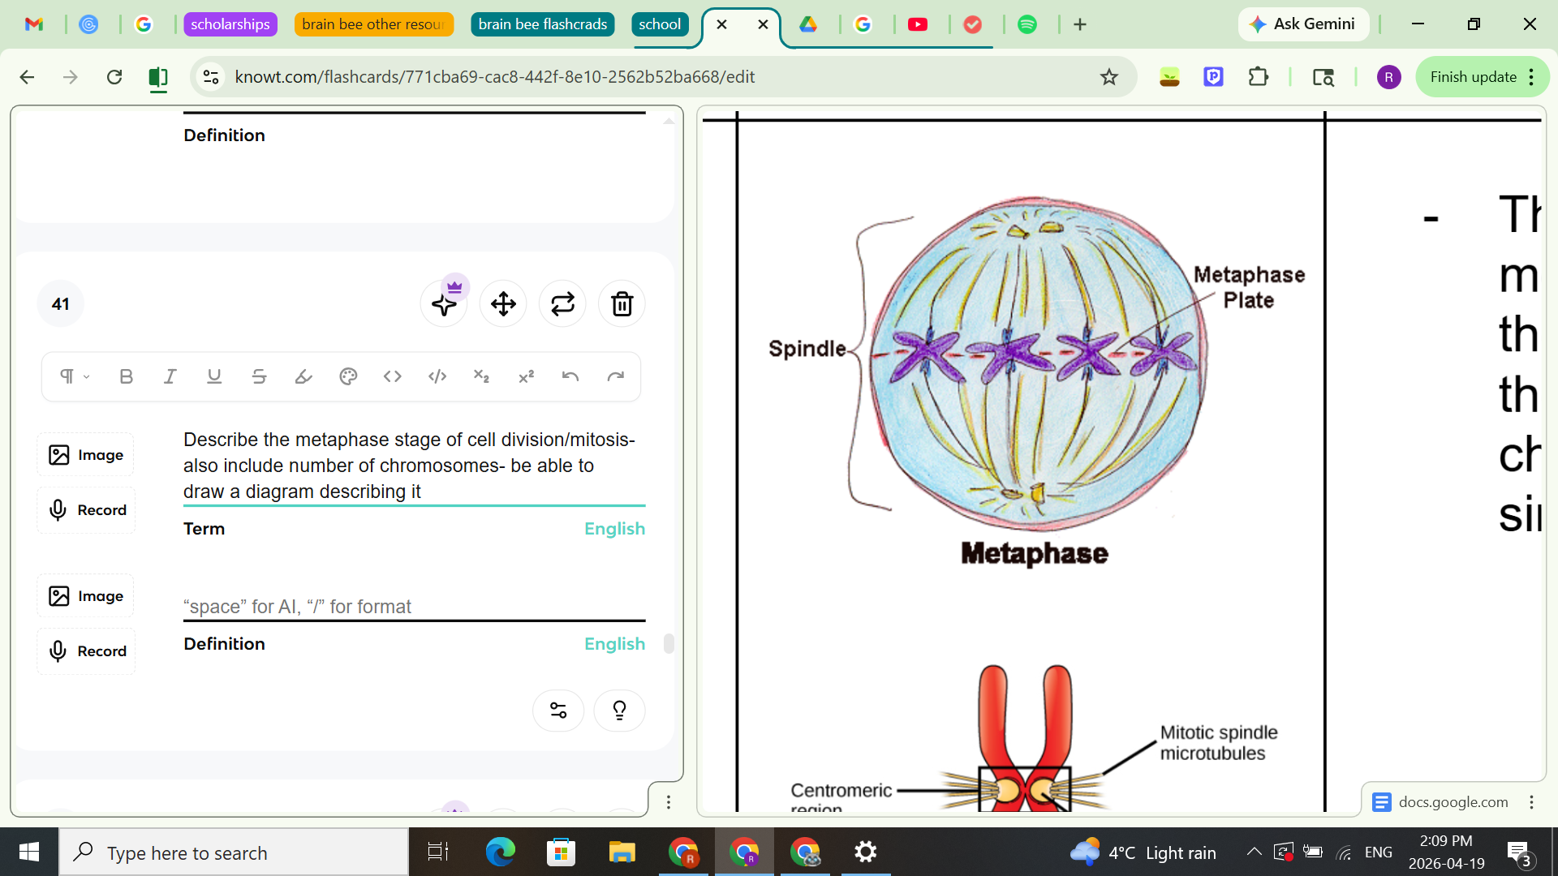Record audio for the term
1558x876 pixels.
point(85,509)
